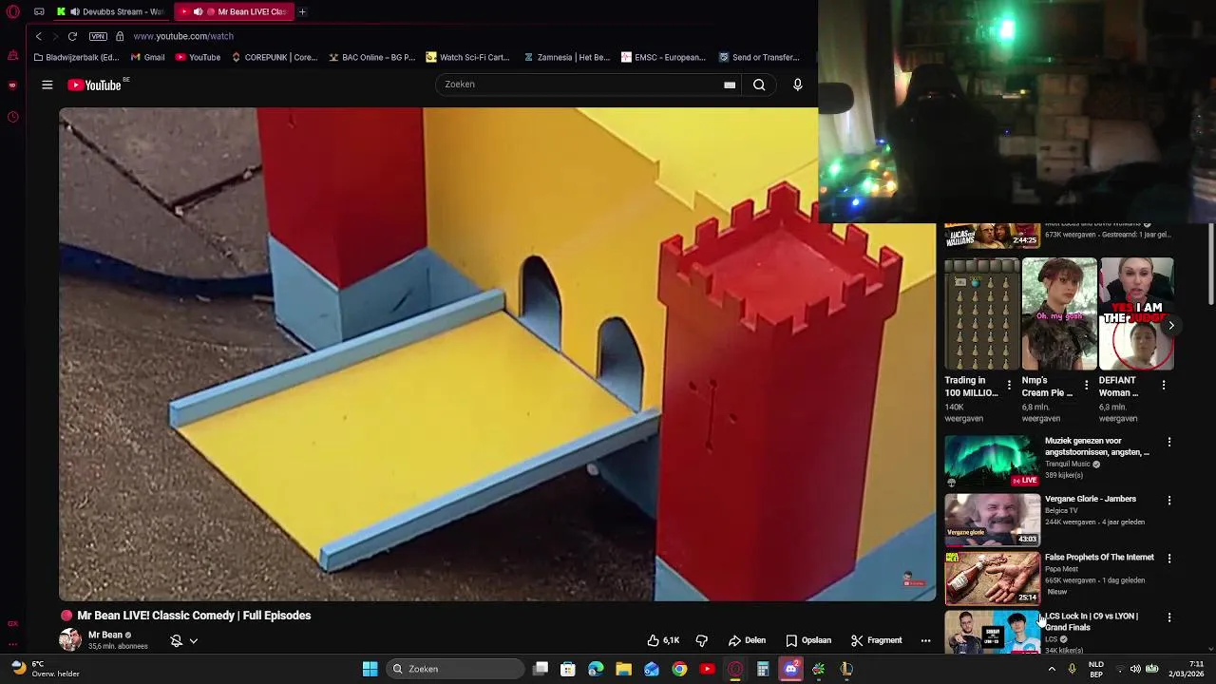The image size is (1216, 684).
Task: Open the Windows Start menu
Action: pos(370,669)
